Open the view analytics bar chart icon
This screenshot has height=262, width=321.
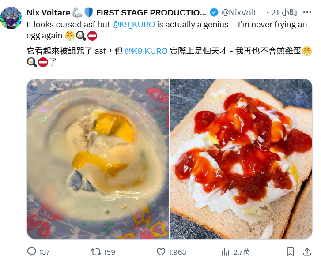pyautogui.click(x=225, y=252)
